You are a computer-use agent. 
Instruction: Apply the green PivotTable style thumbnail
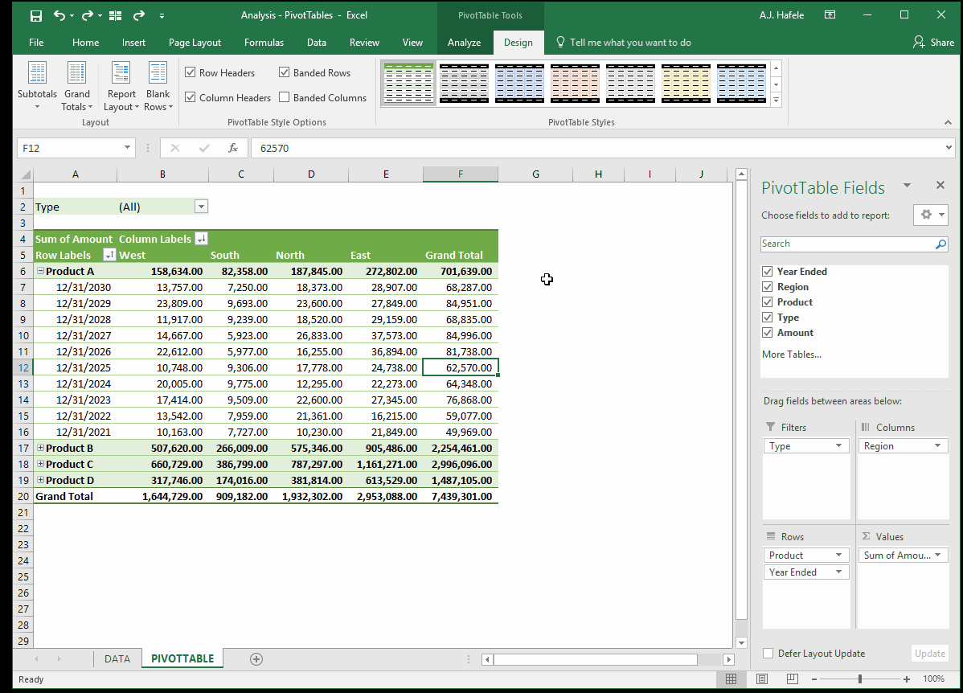[408, 83]
